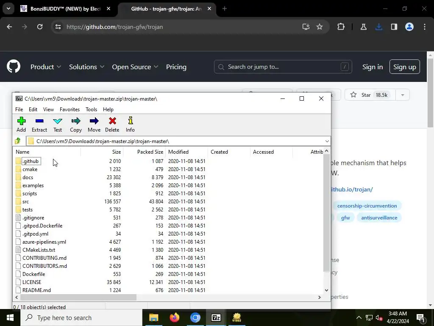The width and height of the screenshot is (434, 326).
Task: Star the trojan repository
Action: coord(370,95)
